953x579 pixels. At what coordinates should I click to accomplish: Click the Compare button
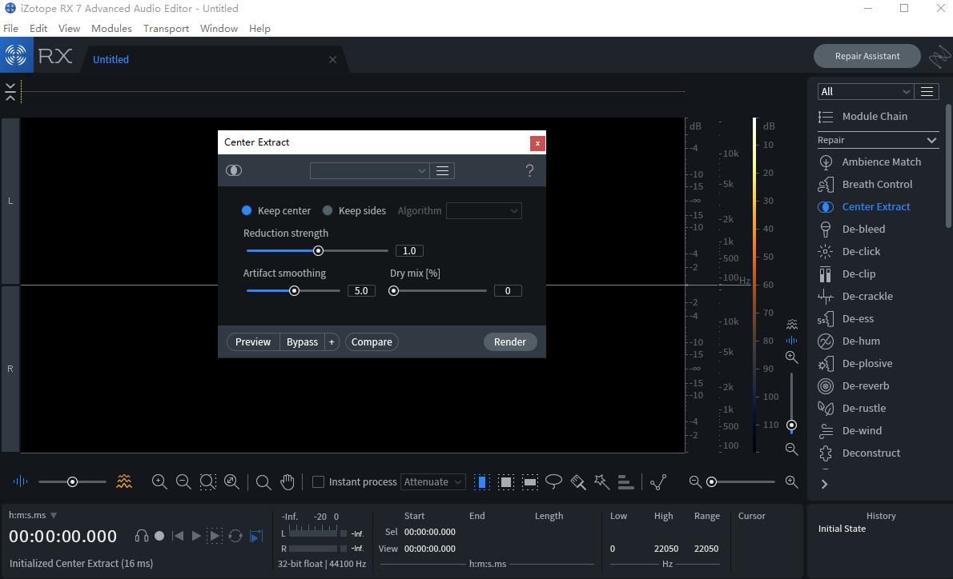[372, 342]
